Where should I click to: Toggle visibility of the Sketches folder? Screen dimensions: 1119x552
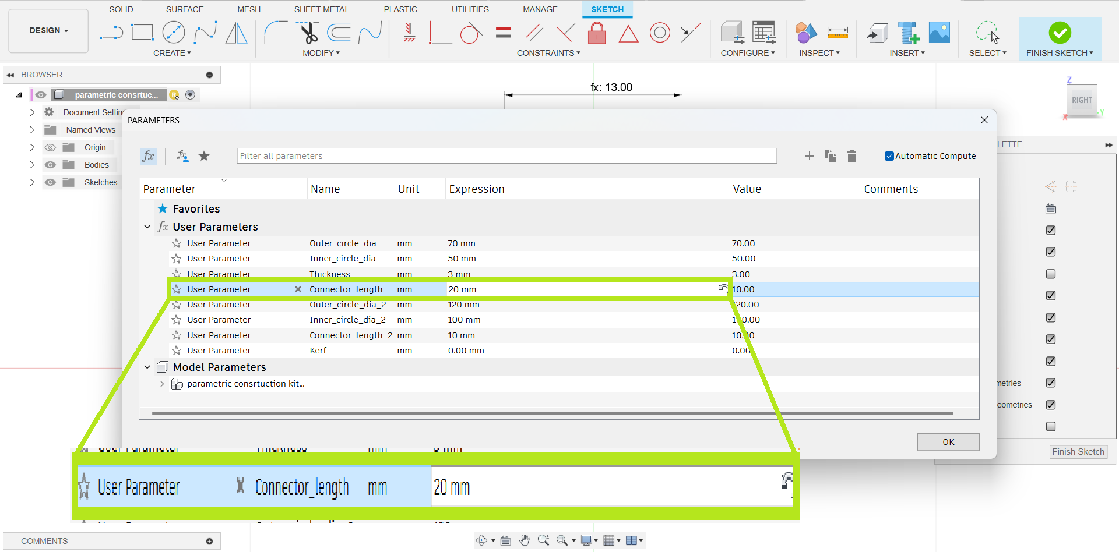(x=51, y=182)
